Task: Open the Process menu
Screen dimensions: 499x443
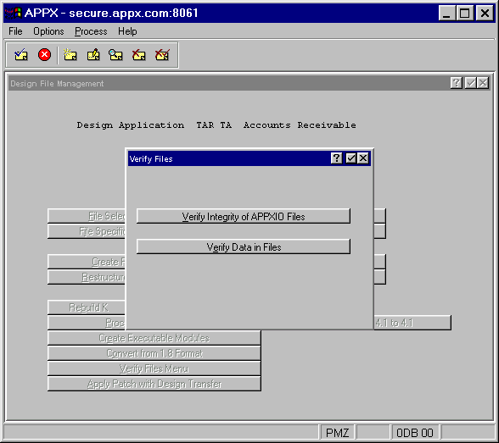Action: click(x=91, y=31)
